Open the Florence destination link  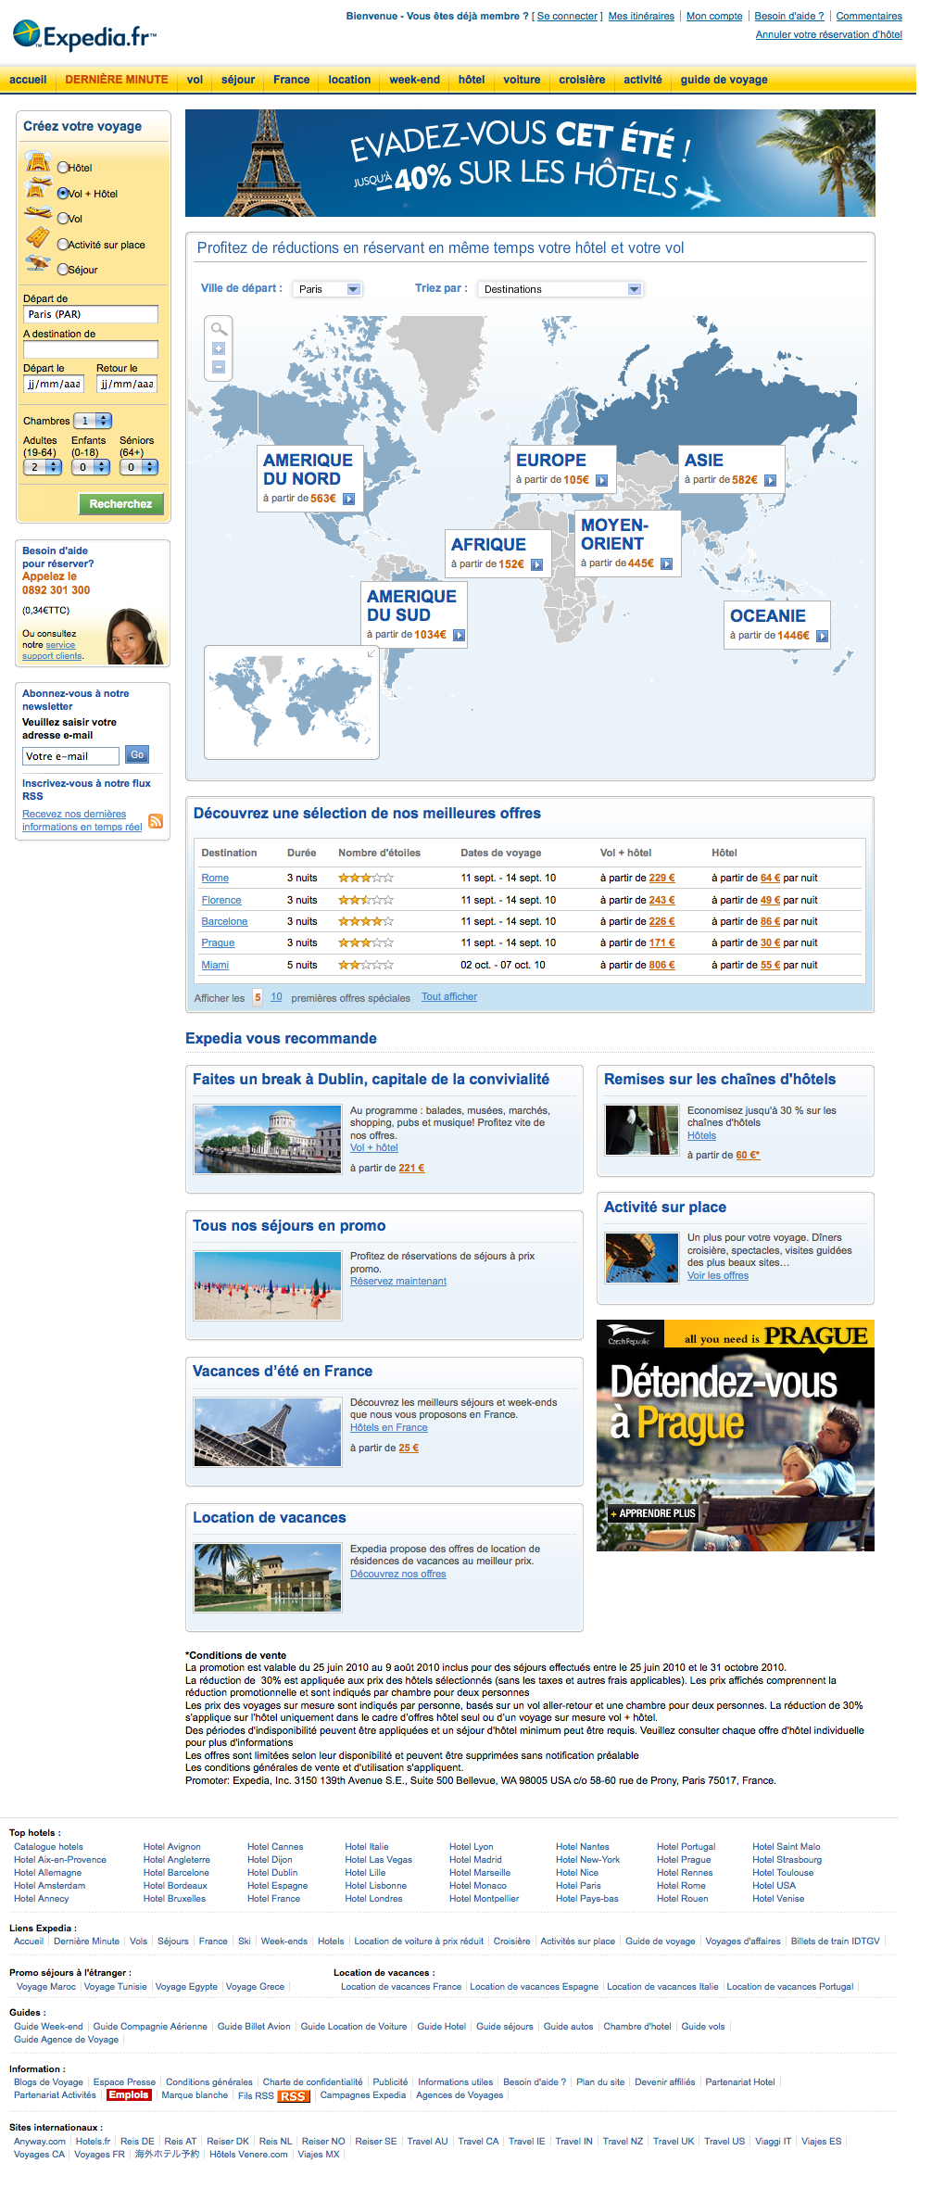(221, 900)
